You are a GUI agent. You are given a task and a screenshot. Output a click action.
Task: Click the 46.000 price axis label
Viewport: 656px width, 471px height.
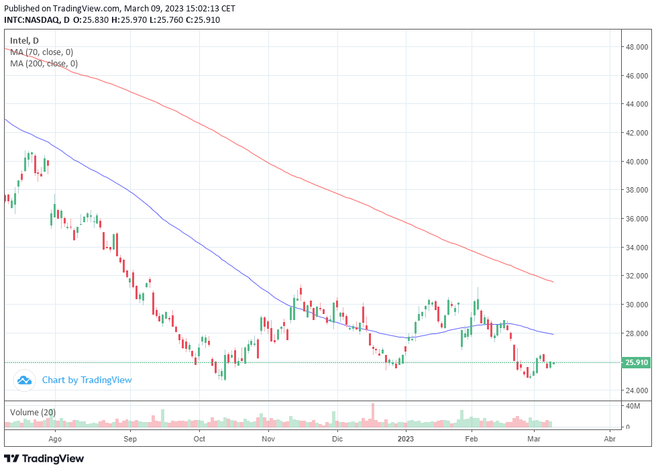point(637,76)
